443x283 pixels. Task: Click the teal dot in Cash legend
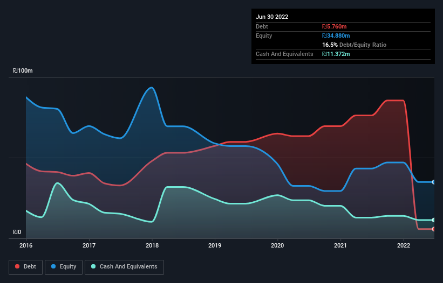coord(93,266)
